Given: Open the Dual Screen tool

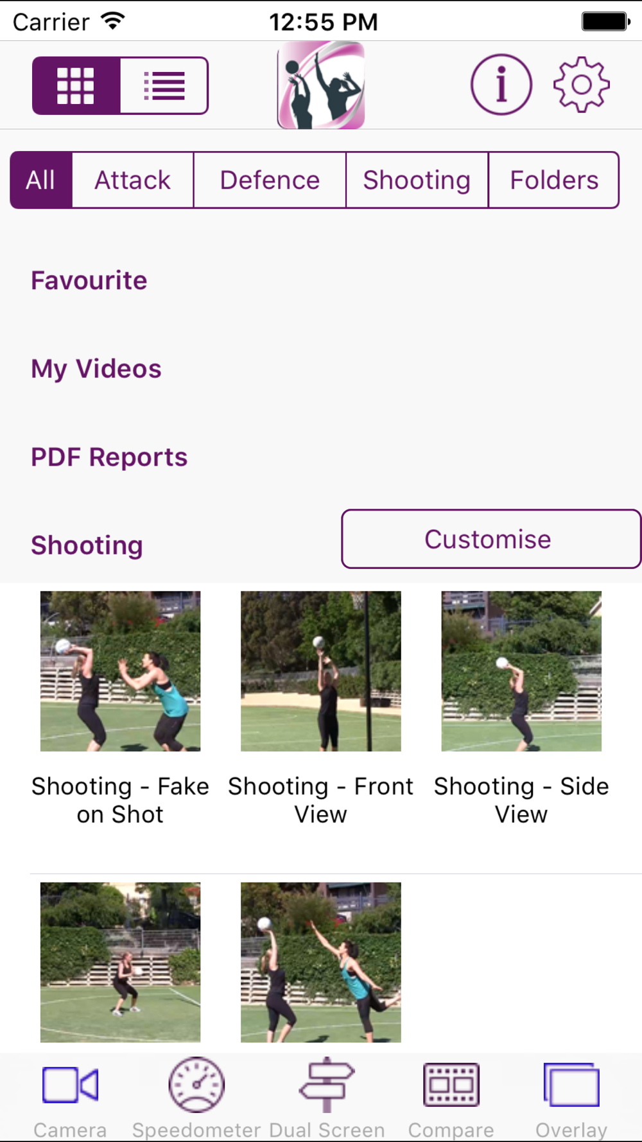Looking at the screenshot, I should (x=327, y=1098).
